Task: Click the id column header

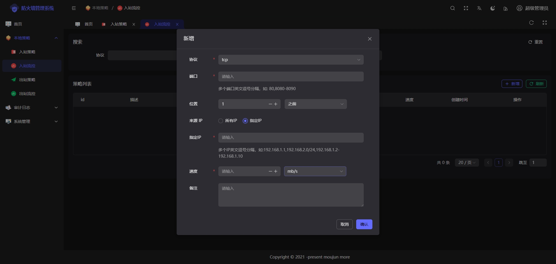Action: click(83, 100)
